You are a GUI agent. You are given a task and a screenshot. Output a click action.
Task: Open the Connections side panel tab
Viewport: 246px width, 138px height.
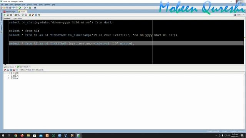pos(2,17)
